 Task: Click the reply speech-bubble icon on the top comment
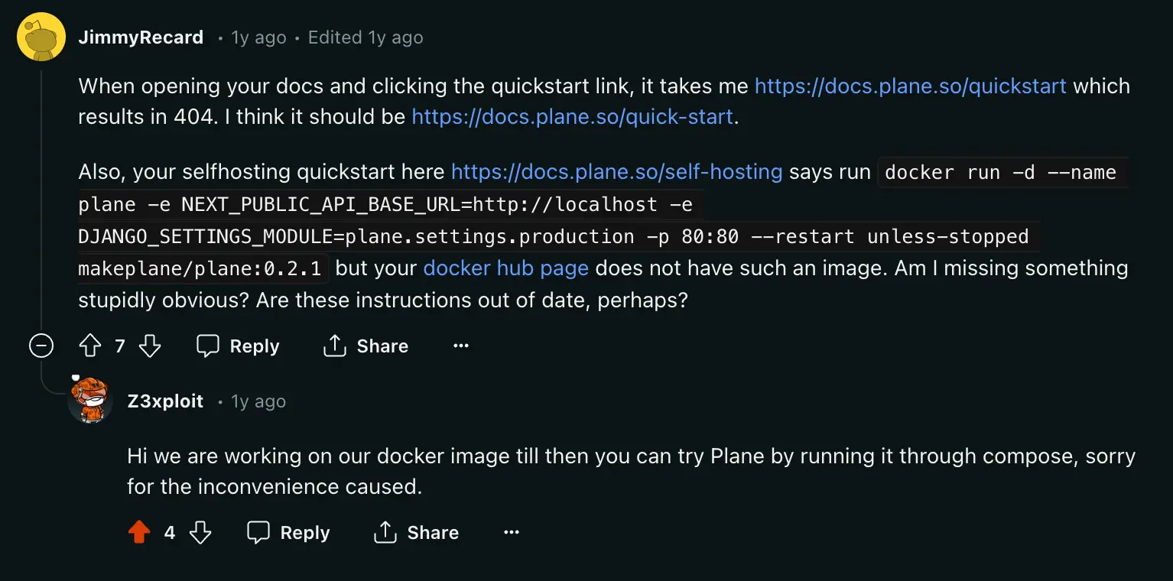click(x=207, y=346)
